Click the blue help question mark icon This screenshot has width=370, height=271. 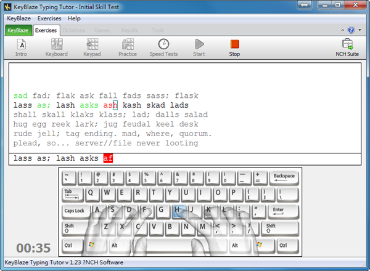pyautogui.click(x=351, y=30)
